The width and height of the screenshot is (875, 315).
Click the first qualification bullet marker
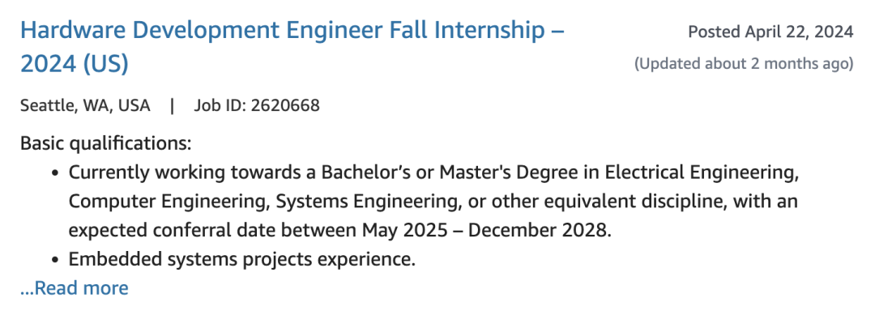click(55, 173)
